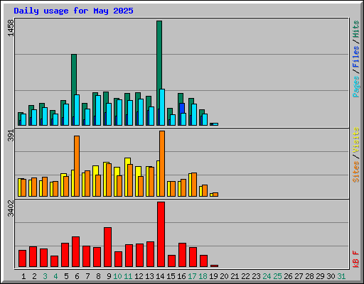
Task: Click the day 2 label on x-axis
Action: (34, 276)
